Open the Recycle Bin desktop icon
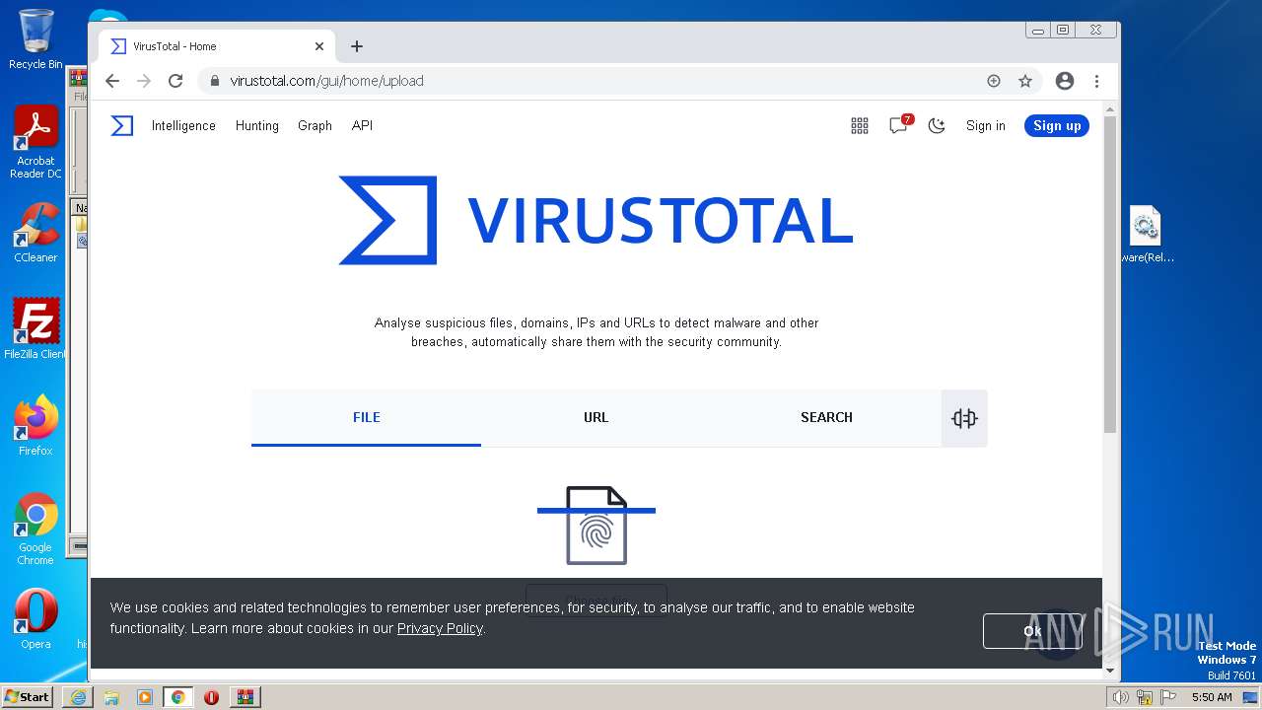 click(x=35, y=39)
